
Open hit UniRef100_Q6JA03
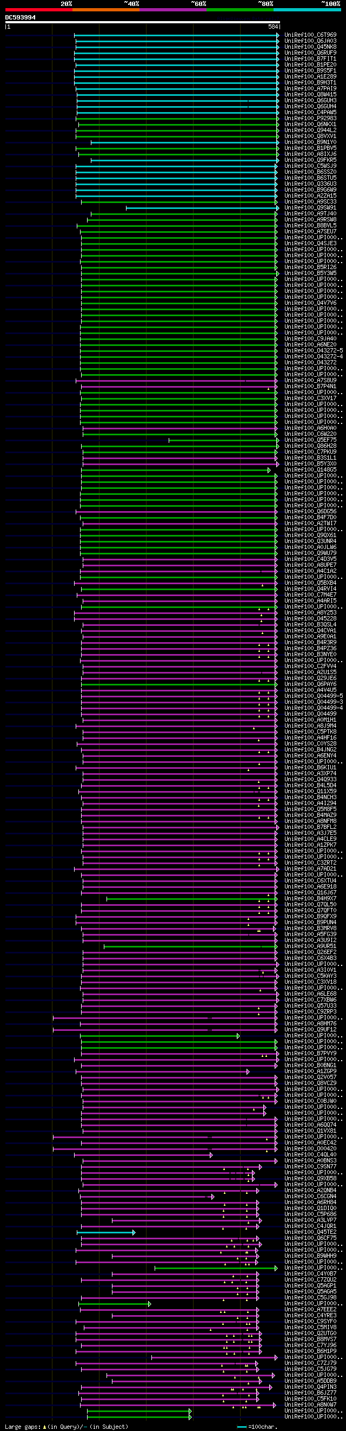pos(310,41)
